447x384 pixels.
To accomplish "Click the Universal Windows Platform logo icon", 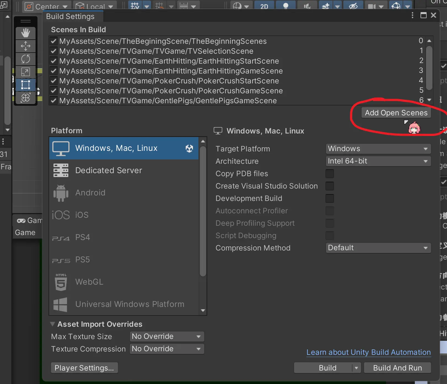I will pyautogui.click(x=60, y=304).
